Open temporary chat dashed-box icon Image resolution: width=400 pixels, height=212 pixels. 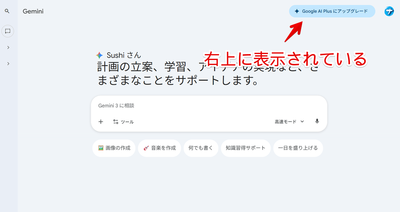8,31
